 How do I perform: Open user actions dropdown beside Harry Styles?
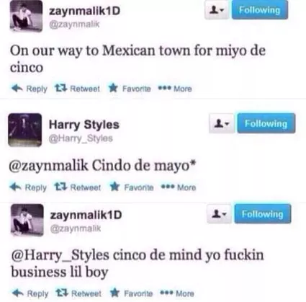(222, 123)
